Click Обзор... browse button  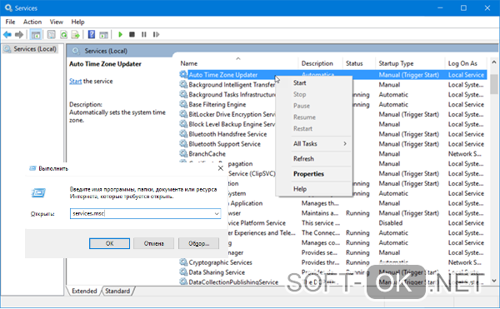198,243
